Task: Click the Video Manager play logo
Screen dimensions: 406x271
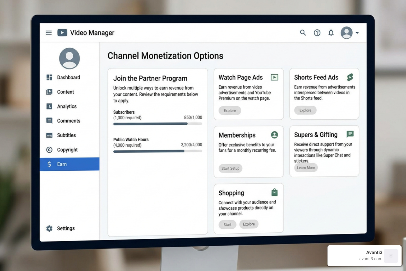Action: point(62,33)
